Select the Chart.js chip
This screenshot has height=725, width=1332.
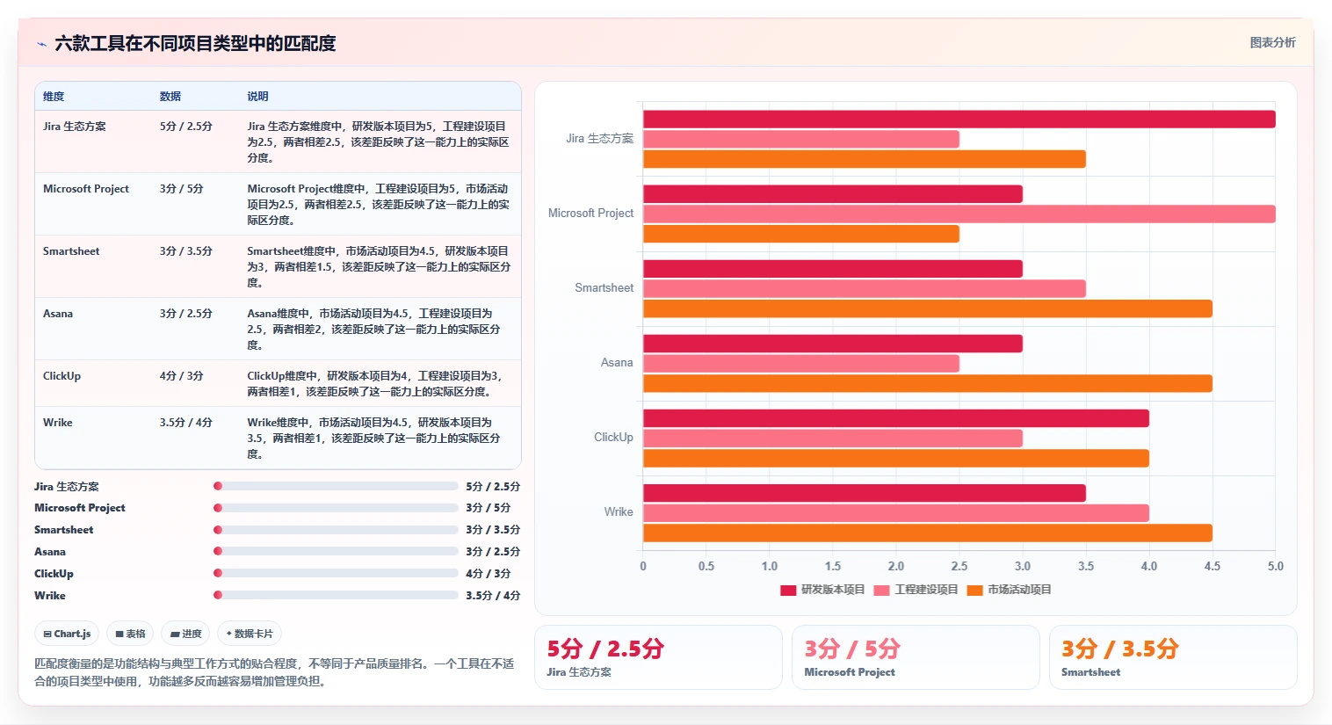[x=67, y=634]
